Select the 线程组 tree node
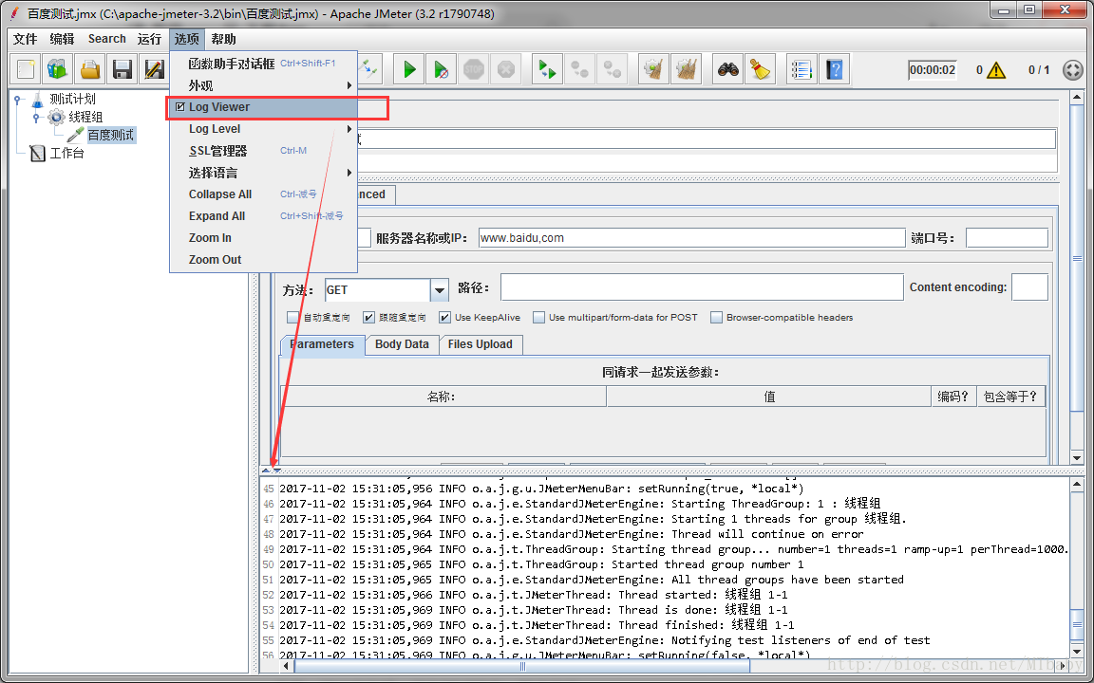 (x=85, y=117)
